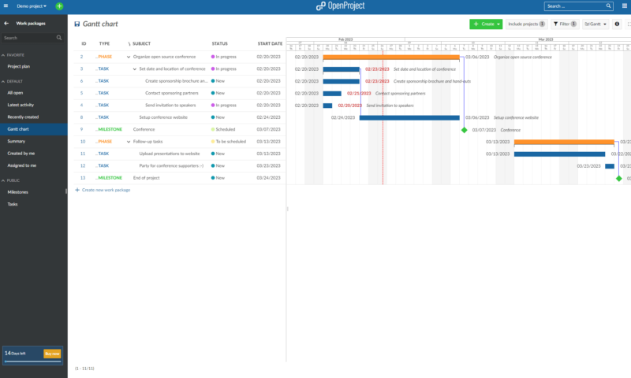Click the TYPE column header

(x=104, y=44)
